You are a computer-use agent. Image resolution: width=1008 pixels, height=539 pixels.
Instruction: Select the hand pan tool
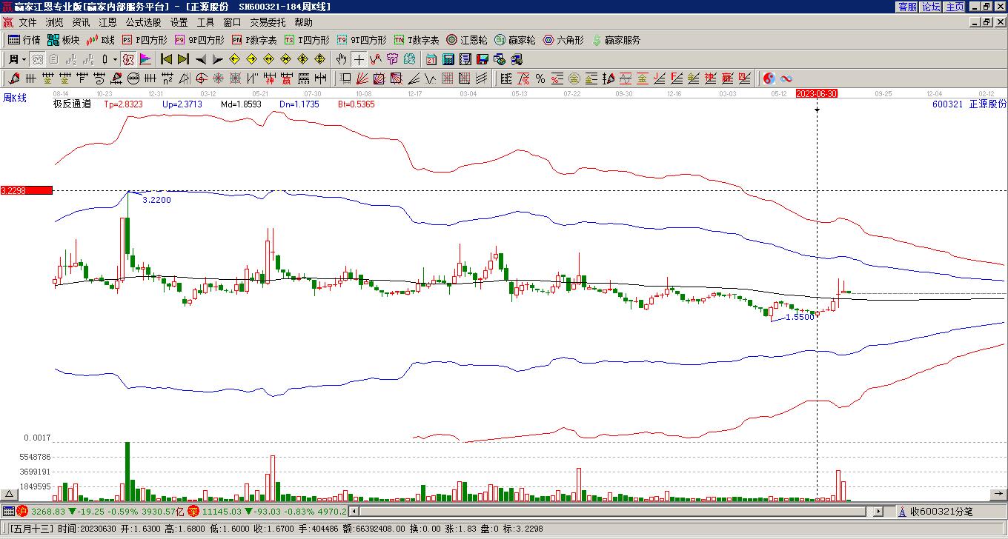[341, 59]
